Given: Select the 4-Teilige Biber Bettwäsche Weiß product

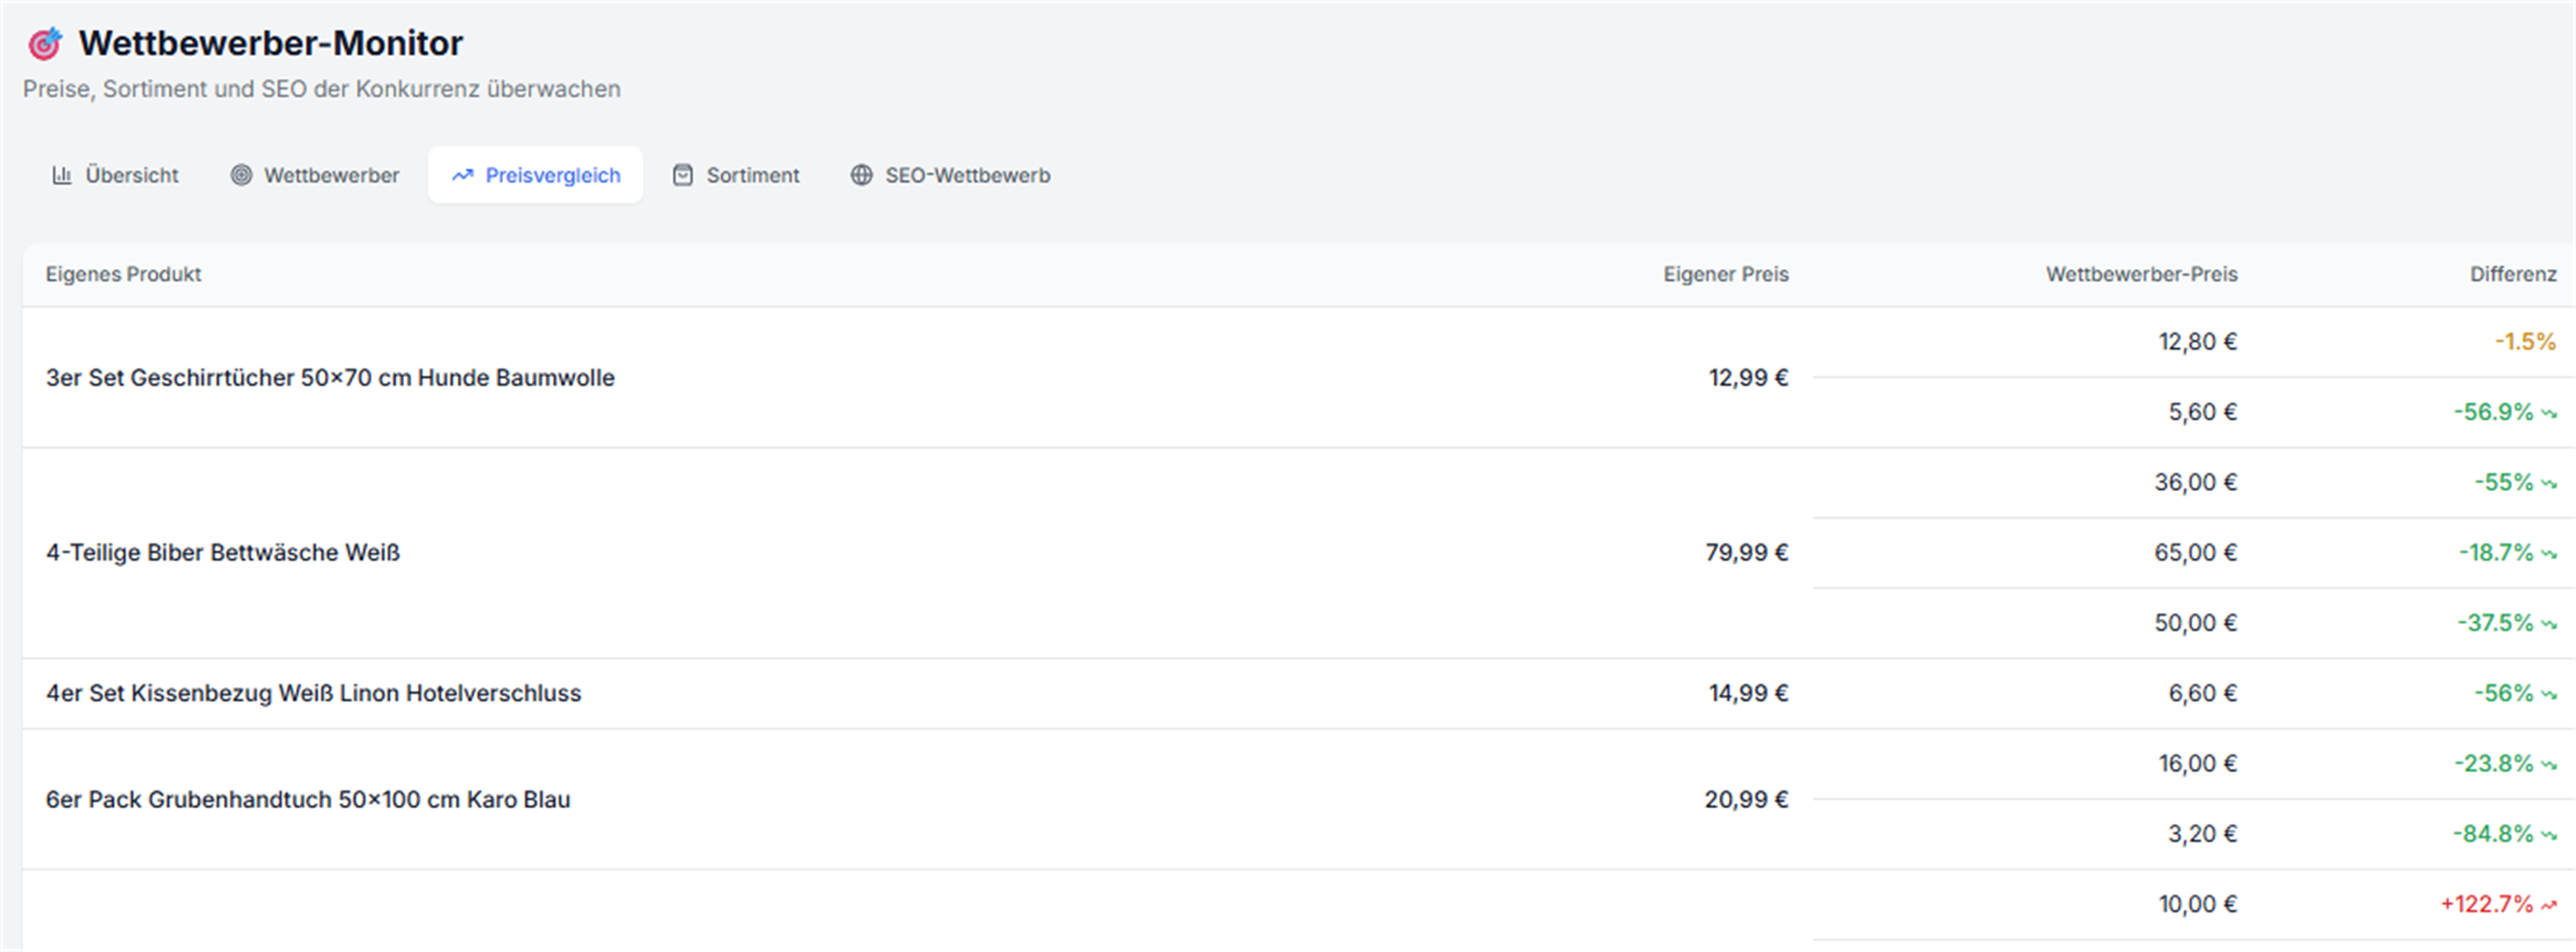Looking at the screenshot, I should [223, 553].
